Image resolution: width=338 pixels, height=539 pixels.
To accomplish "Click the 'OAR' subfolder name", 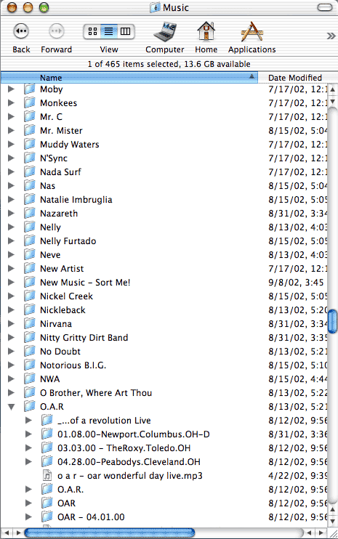I will coord(66,503).
